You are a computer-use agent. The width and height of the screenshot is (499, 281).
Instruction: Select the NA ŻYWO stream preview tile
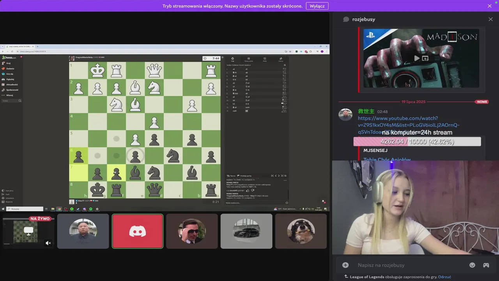[x=28, y=231]
